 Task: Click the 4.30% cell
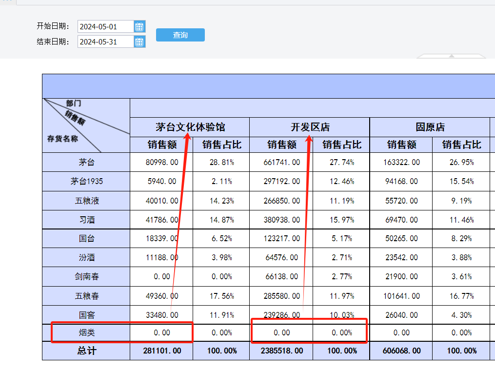461,315
